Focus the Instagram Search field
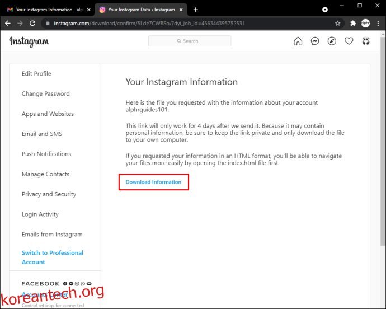The image size is (386, 309). point(190,41)
